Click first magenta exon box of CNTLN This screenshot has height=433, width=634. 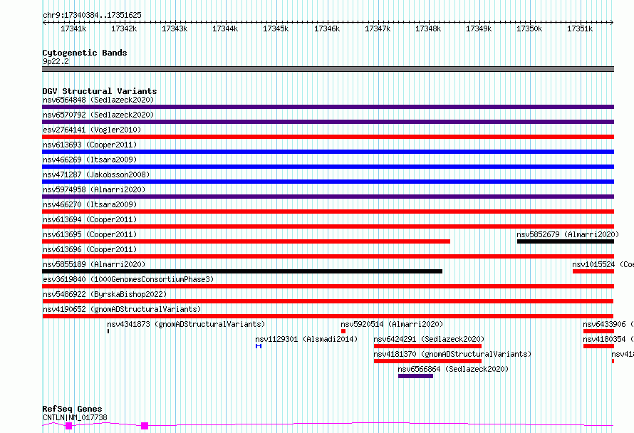(x=68, y=426)
